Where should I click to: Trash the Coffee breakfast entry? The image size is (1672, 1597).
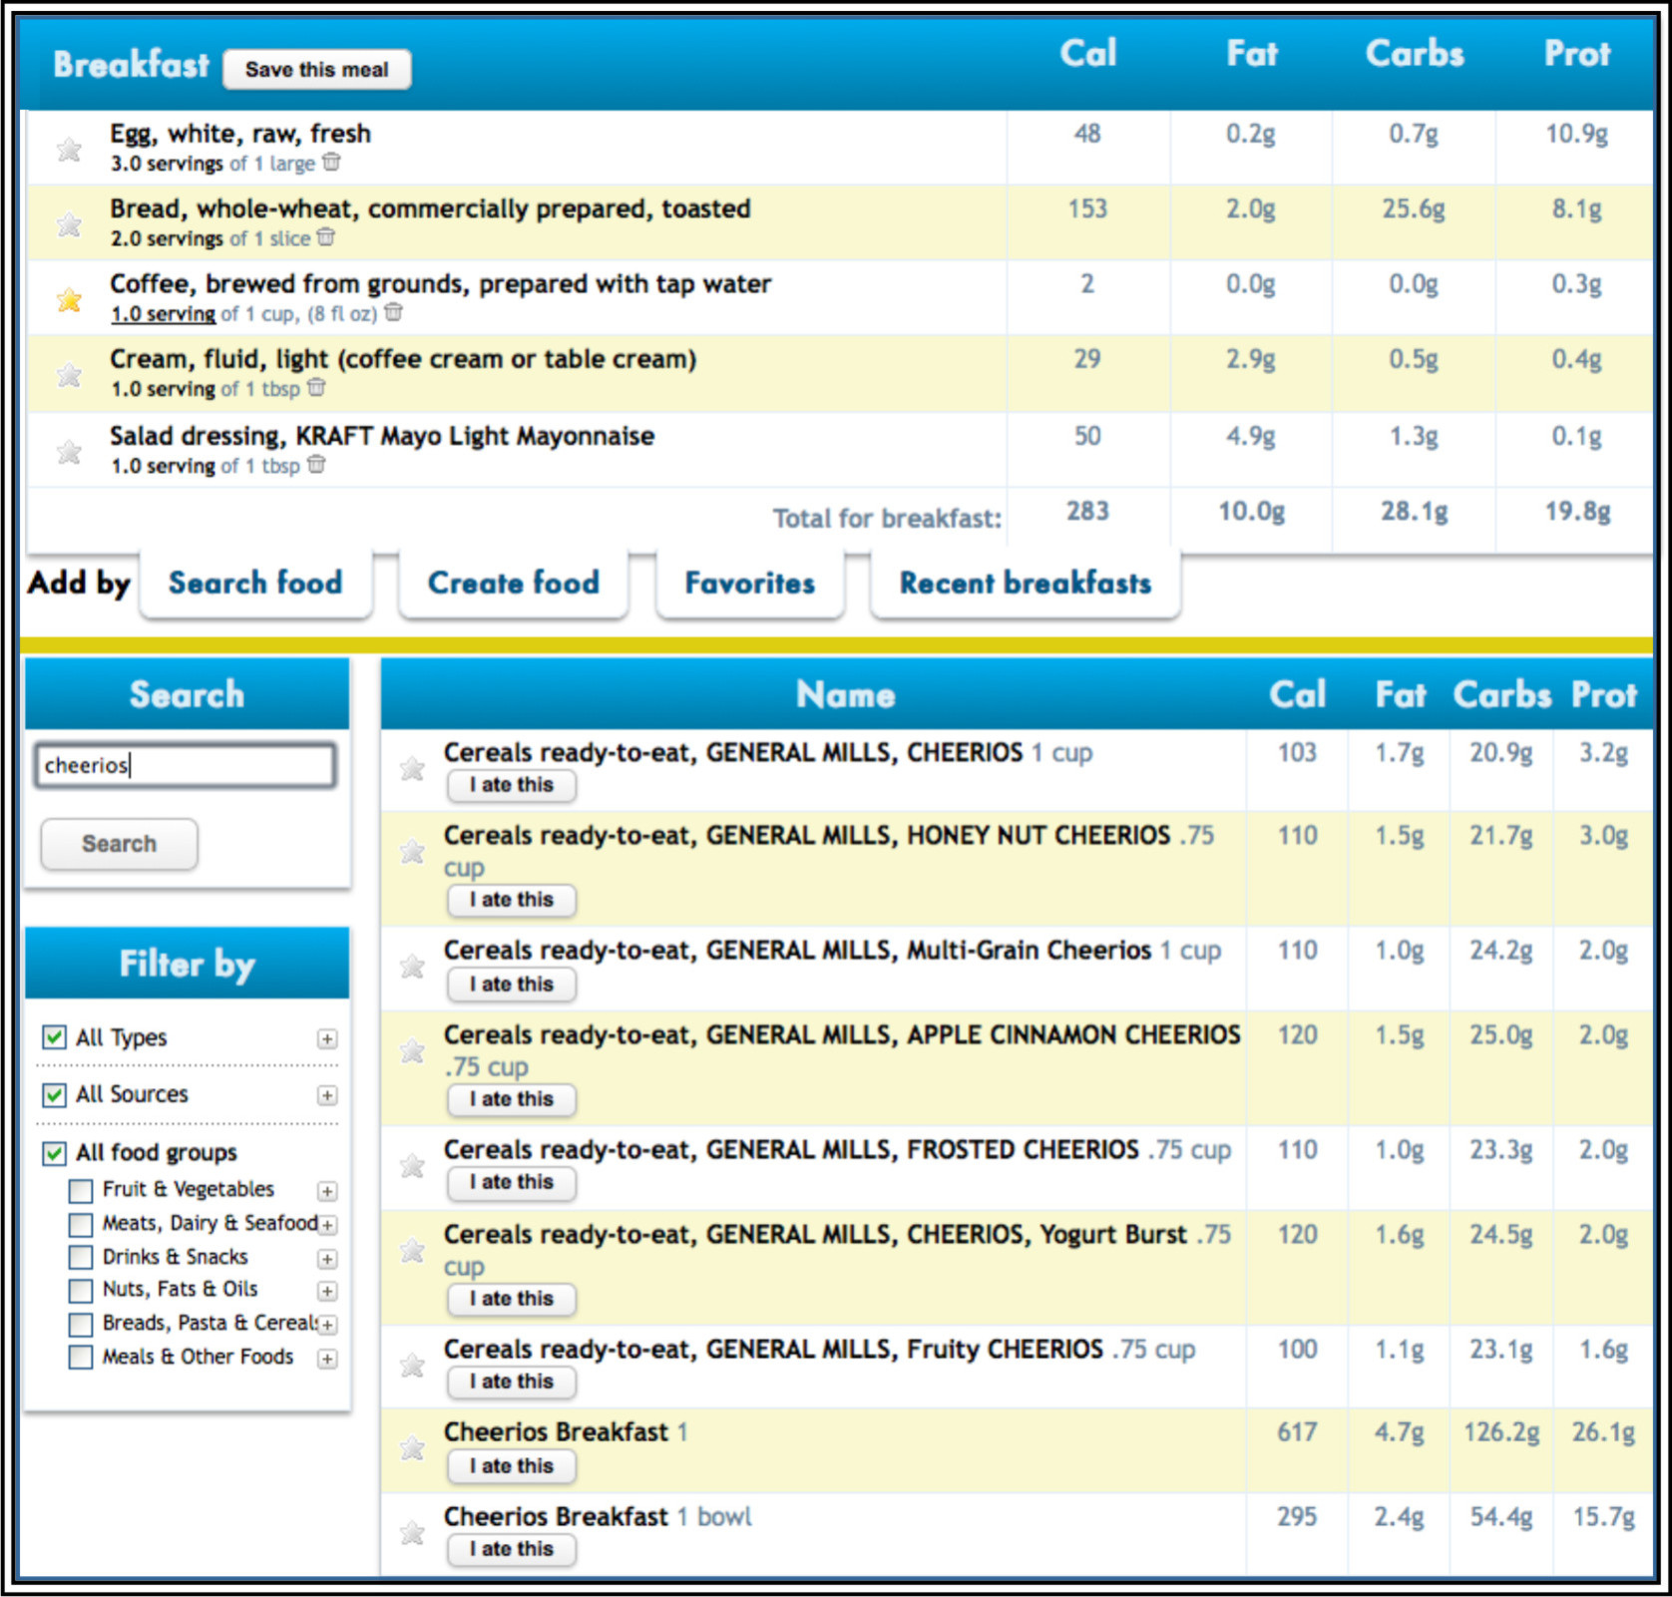coord(394,312)
